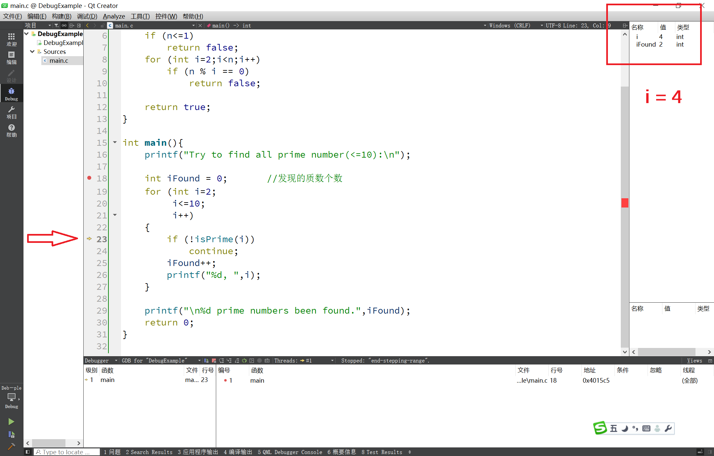Click Sogou IME settings wrench icon
Screen dimensions: 714x456
click(668, 429)
